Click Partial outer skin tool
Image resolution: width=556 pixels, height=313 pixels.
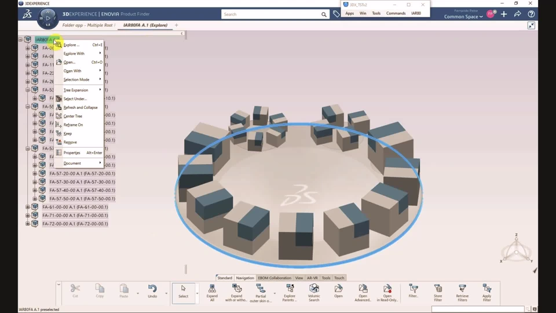[x=261, y=293]
